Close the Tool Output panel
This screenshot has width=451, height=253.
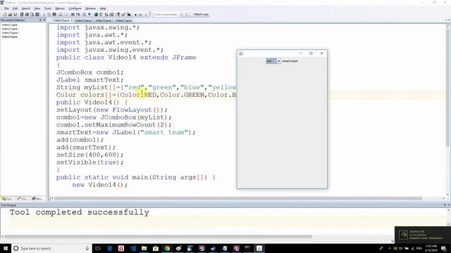point(449,205)
